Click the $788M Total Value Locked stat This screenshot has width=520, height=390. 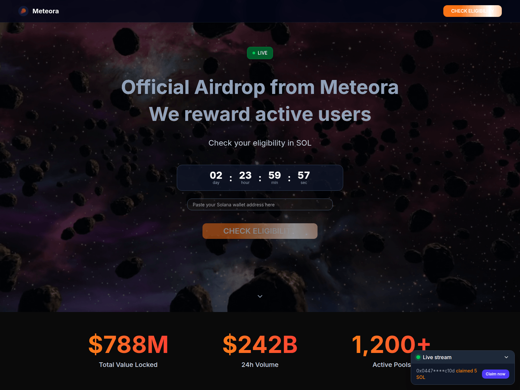[128, 351]
